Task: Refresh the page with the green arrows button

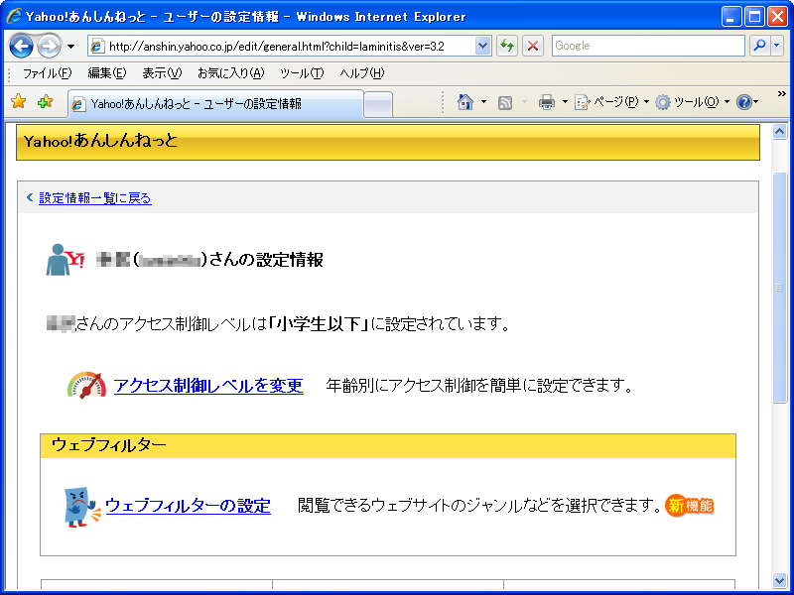Action: tap(506, 46)
